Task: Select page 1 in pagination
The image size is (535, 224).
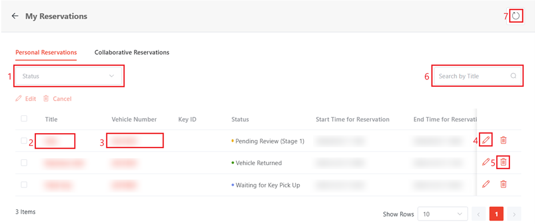Action: 496,214
